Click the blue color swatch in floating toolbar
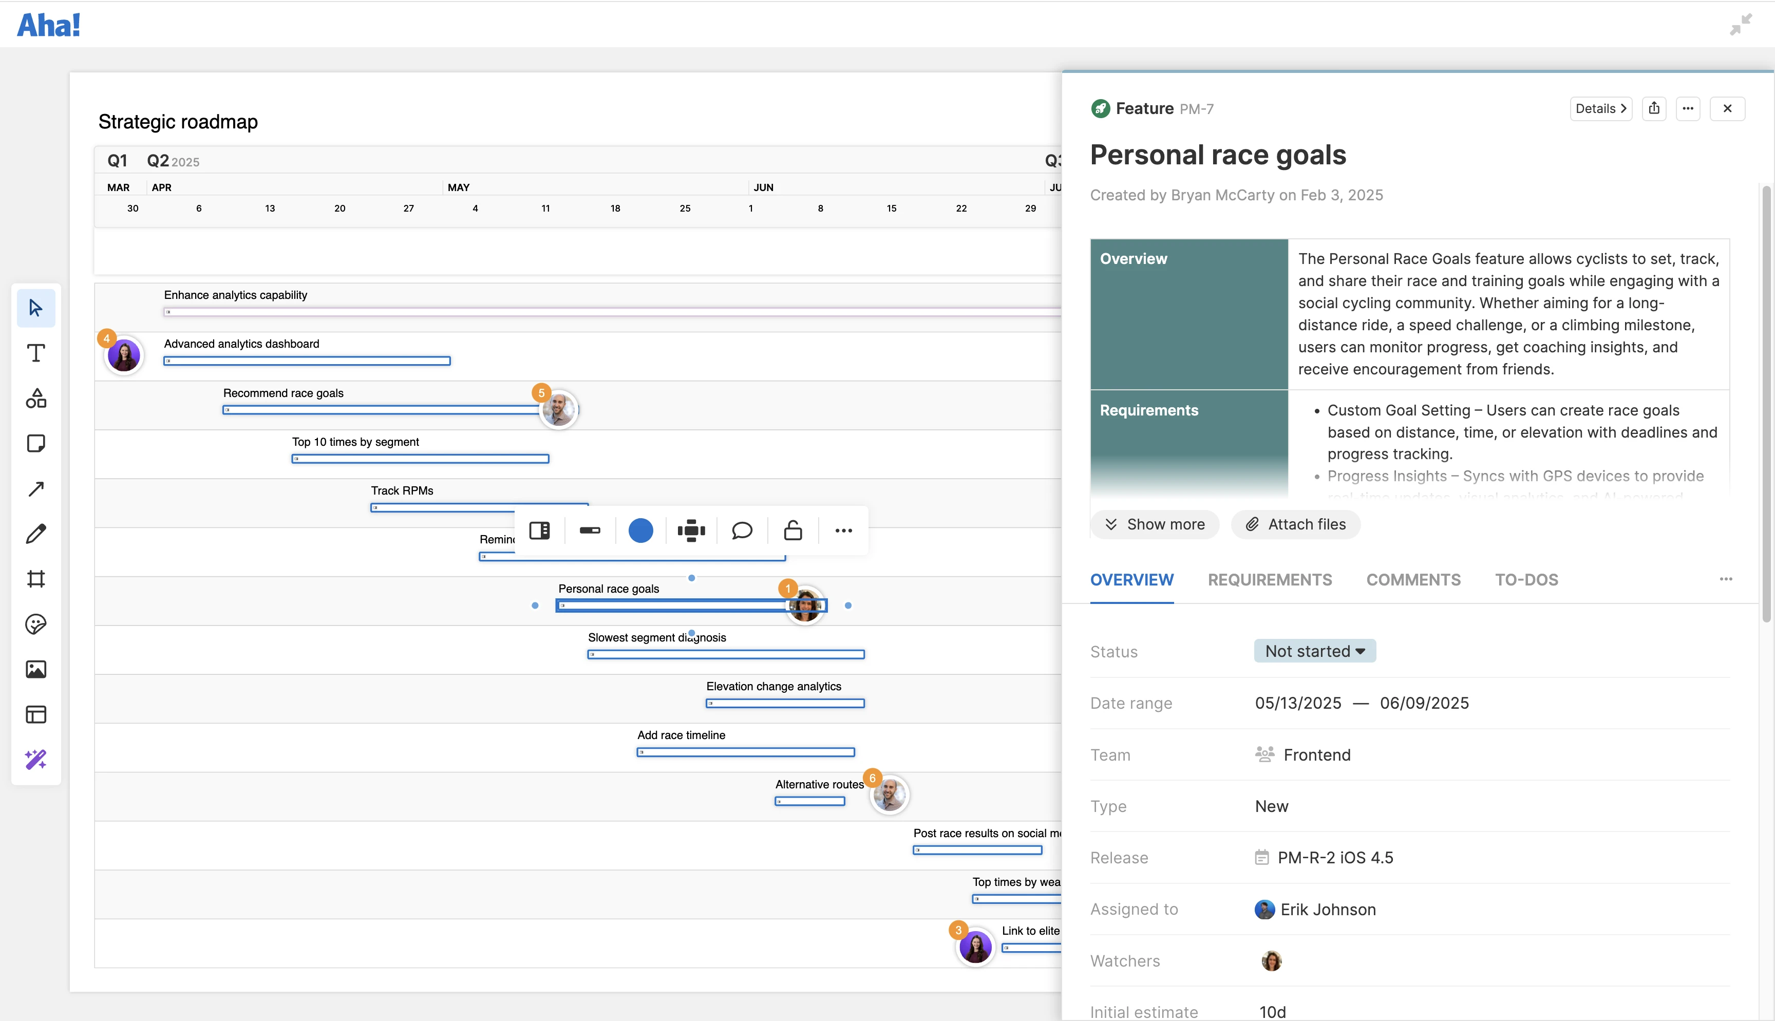Viewport: 1775px width, 1021px height. (x=641, y=531)
